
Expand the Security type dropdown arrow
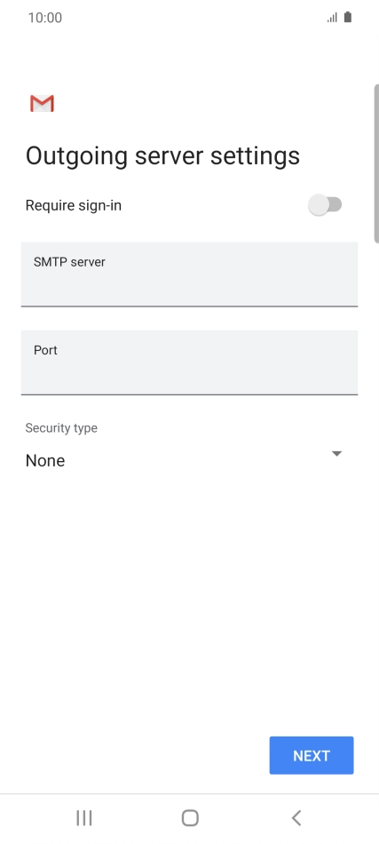pyautogui.click(x=336, y=454)
